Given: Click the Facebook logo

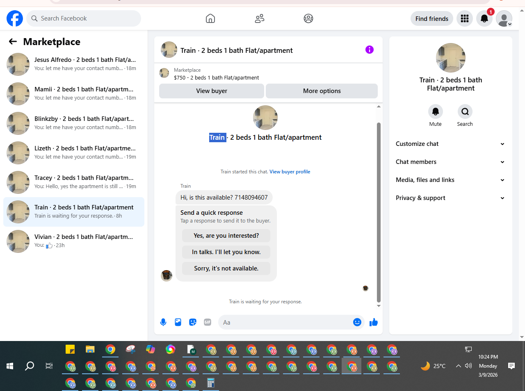Looking at the screenshot, I should [x=15, y=18].
